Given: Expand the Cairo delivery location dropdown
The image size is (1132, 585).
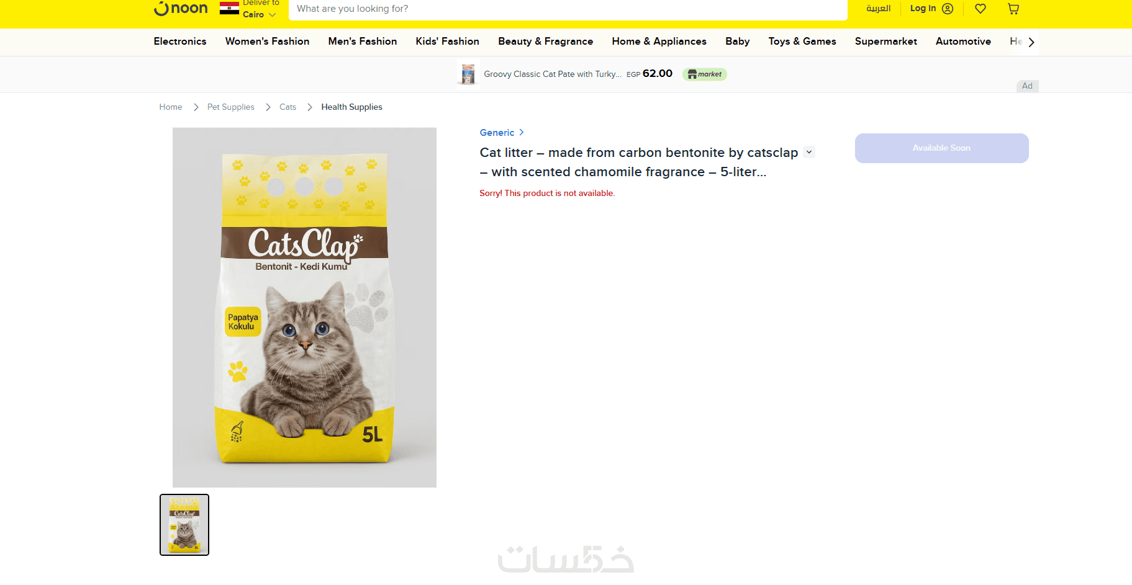Looking at the screenshot, I should click(272, 15).
